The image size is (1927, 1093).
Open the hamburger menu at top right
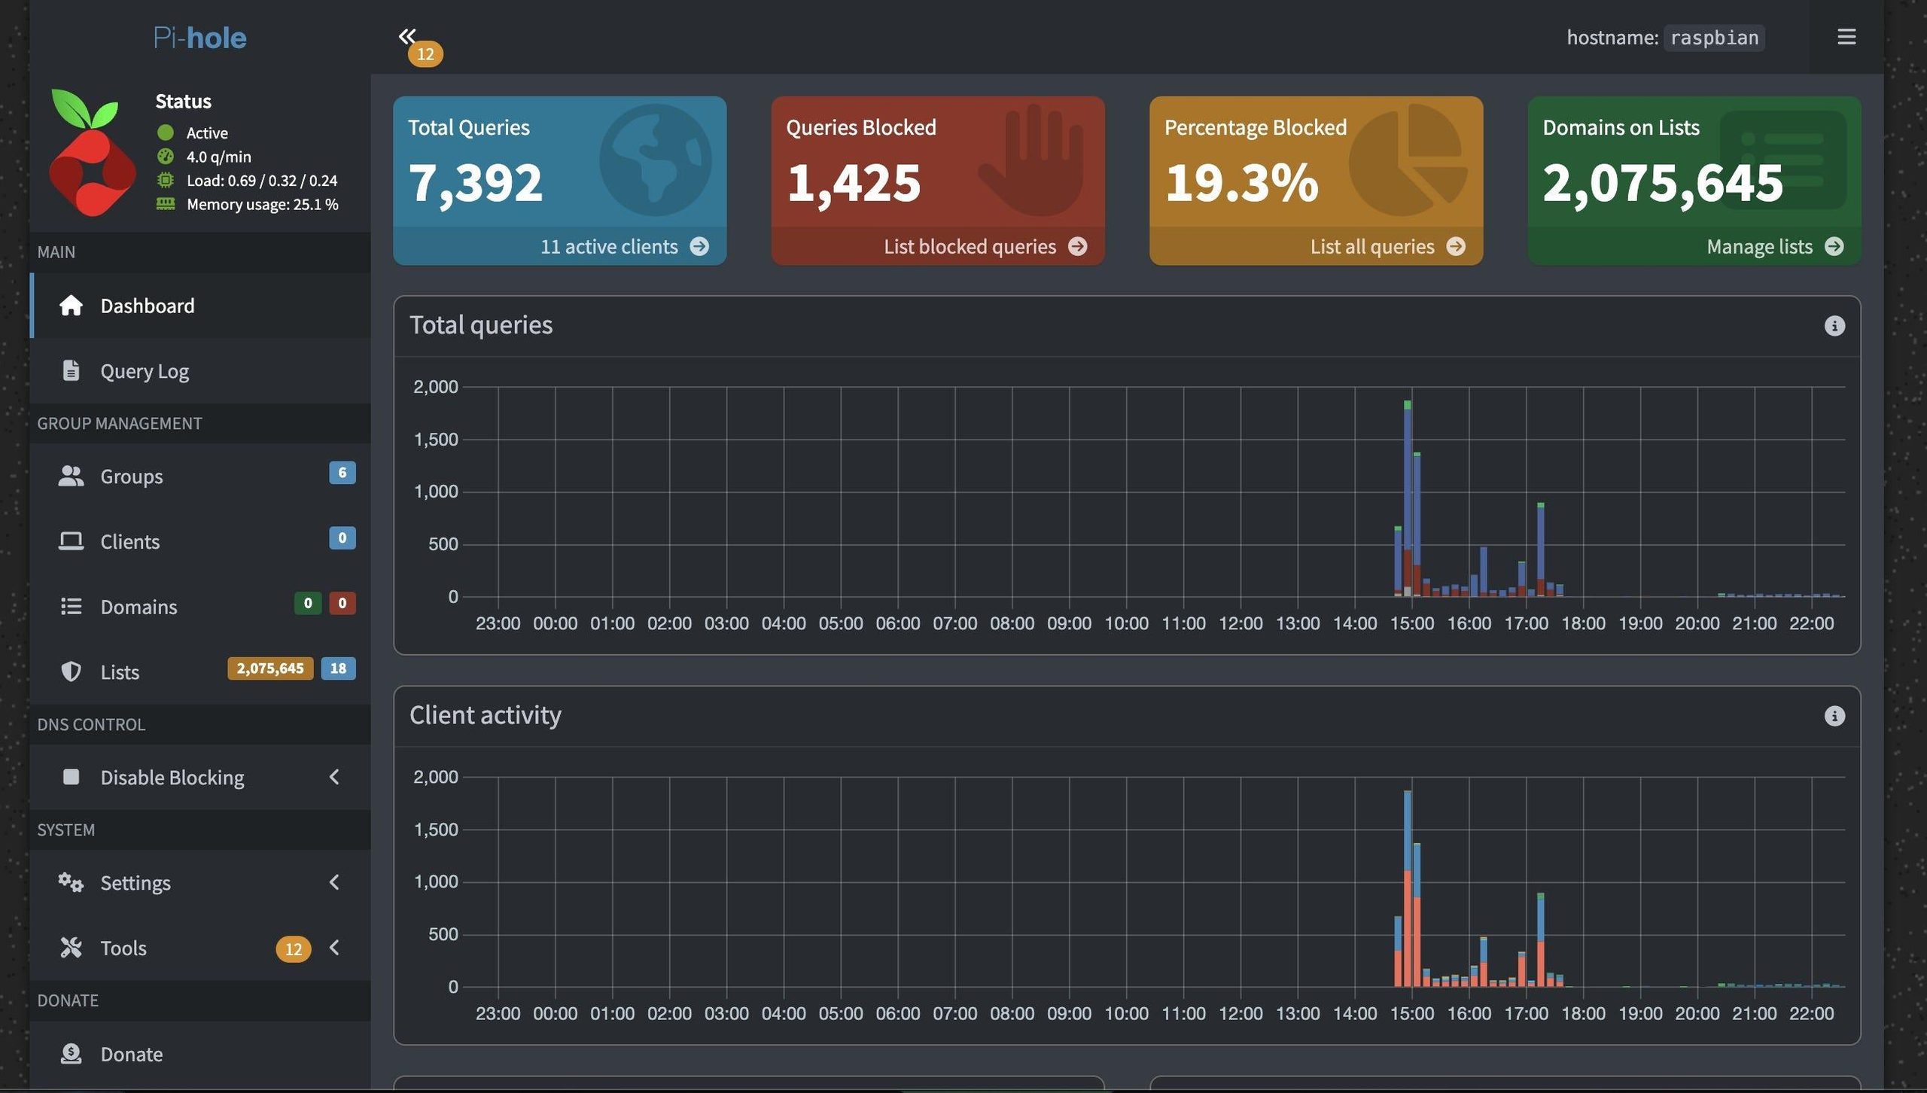pos(1846,36)
